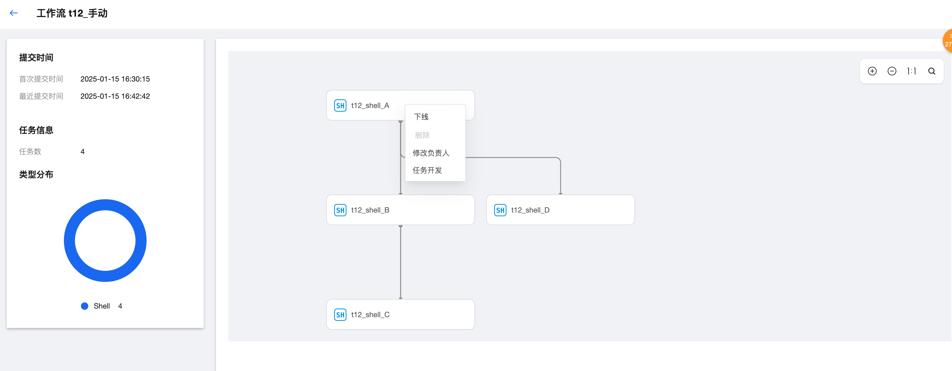Click the SH icon on t12_shell_C
Image resolution: width=952 pixels, height=371 pixels.
coord(340,315)
